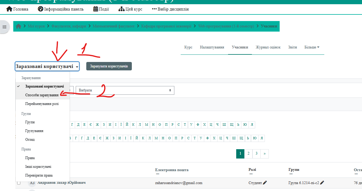362x191 pixels.
Task: Click the calendar icon beside Події
Action: (96, 9)
